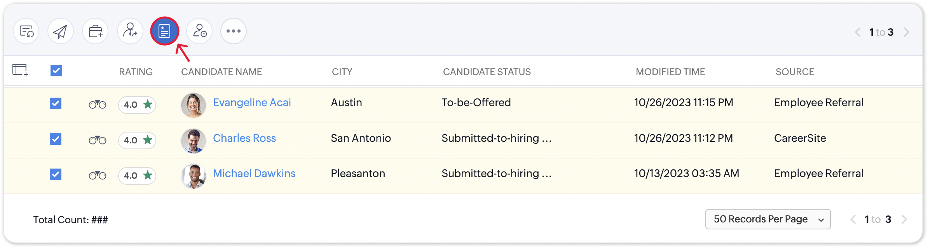Deselect the Michael Dawkins row checkbox

(x=56, y=174)
